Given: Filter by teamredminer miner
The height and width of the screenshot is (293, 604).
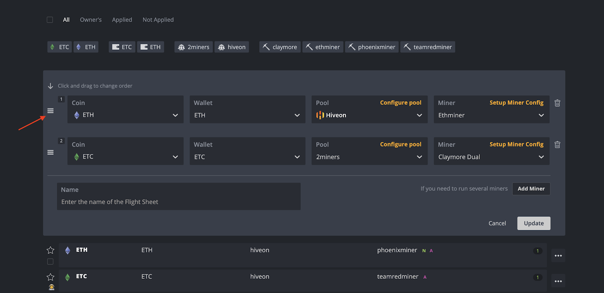Looking at the screenshot, I should tap(428, 47).
